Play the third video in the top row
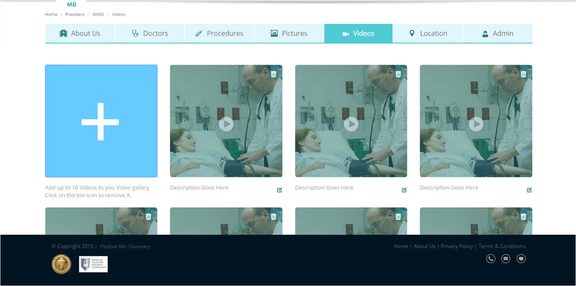Image resolution: width=576 pixels, height=286 pixels. pyautogui.click(x=476, y=124)
